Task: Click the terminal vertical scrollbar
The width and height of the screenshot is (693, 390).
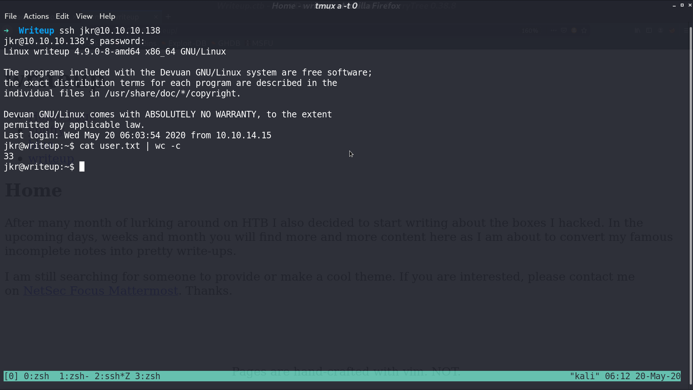Action: [x=691, y=206]
